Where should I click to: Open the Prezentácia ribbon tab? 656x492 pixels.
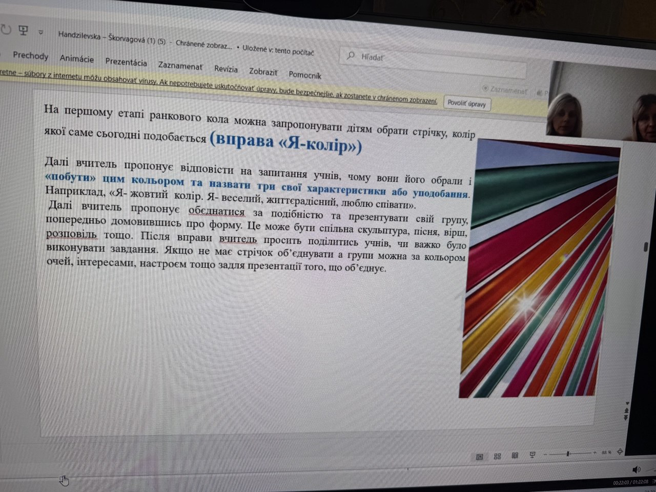126,62
